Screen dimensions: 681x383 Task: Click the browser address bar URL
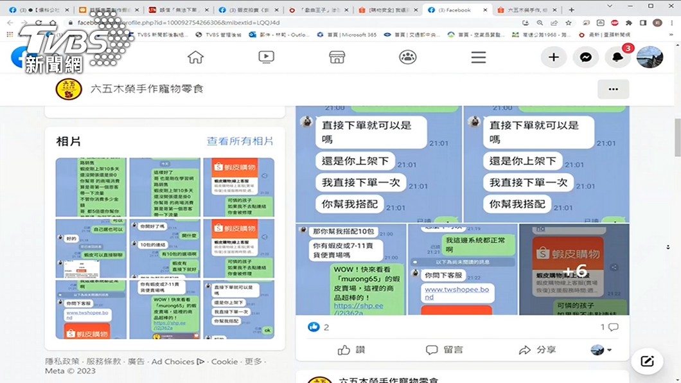pyautogui.click(x=179, y=22)
